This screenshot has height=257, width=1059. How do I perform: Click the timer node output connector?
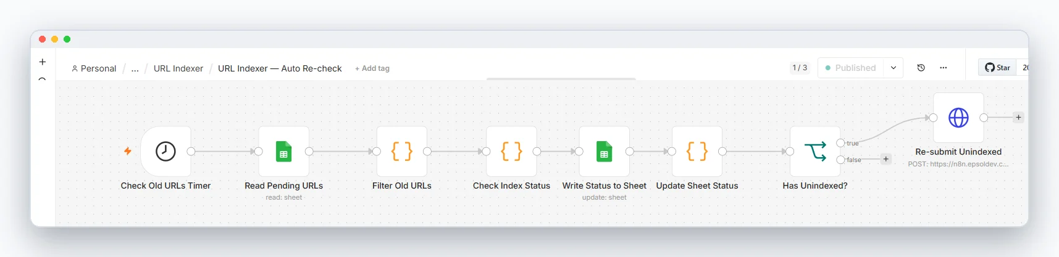191,151
